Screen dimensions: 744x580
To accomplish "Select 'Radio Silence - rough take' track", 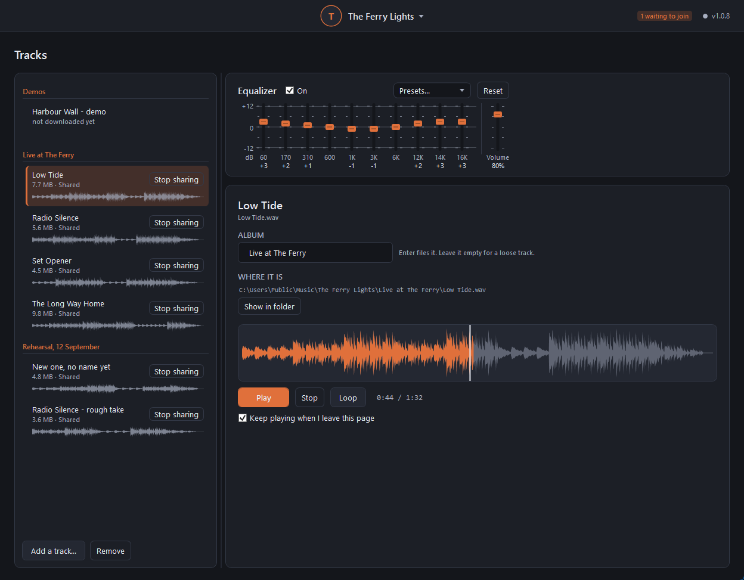I will pos(117,421).
